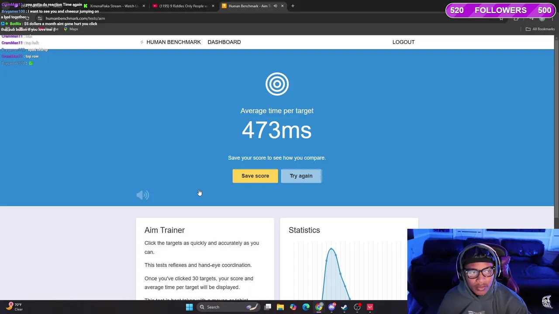The width and height of the screenshot is (559, 314).
Task: Switch to XimenaFlaka Stream Kick tab
Action: tap(114, 6)
